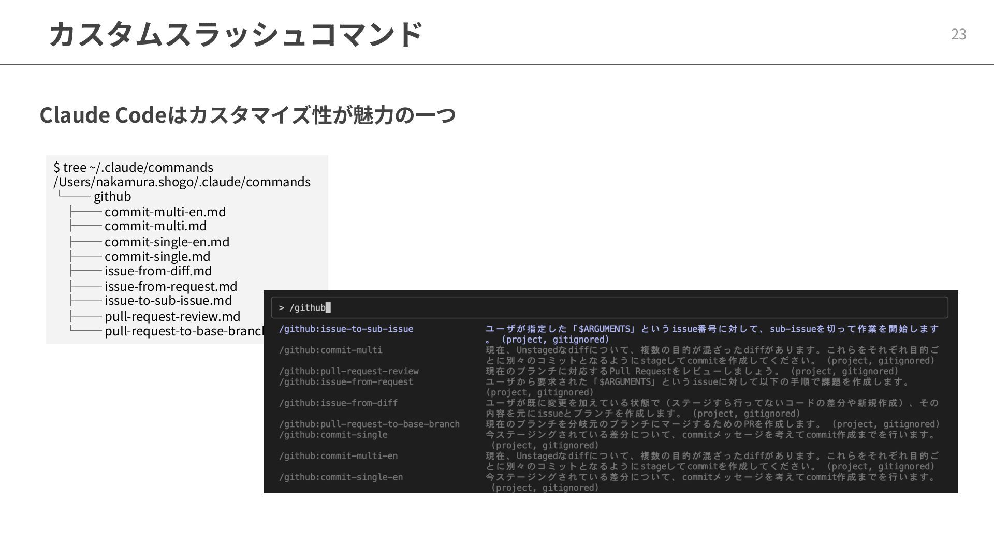Click the github folder in tree output
The height and width of the screenshot is (559, 994).
[112, 197]
